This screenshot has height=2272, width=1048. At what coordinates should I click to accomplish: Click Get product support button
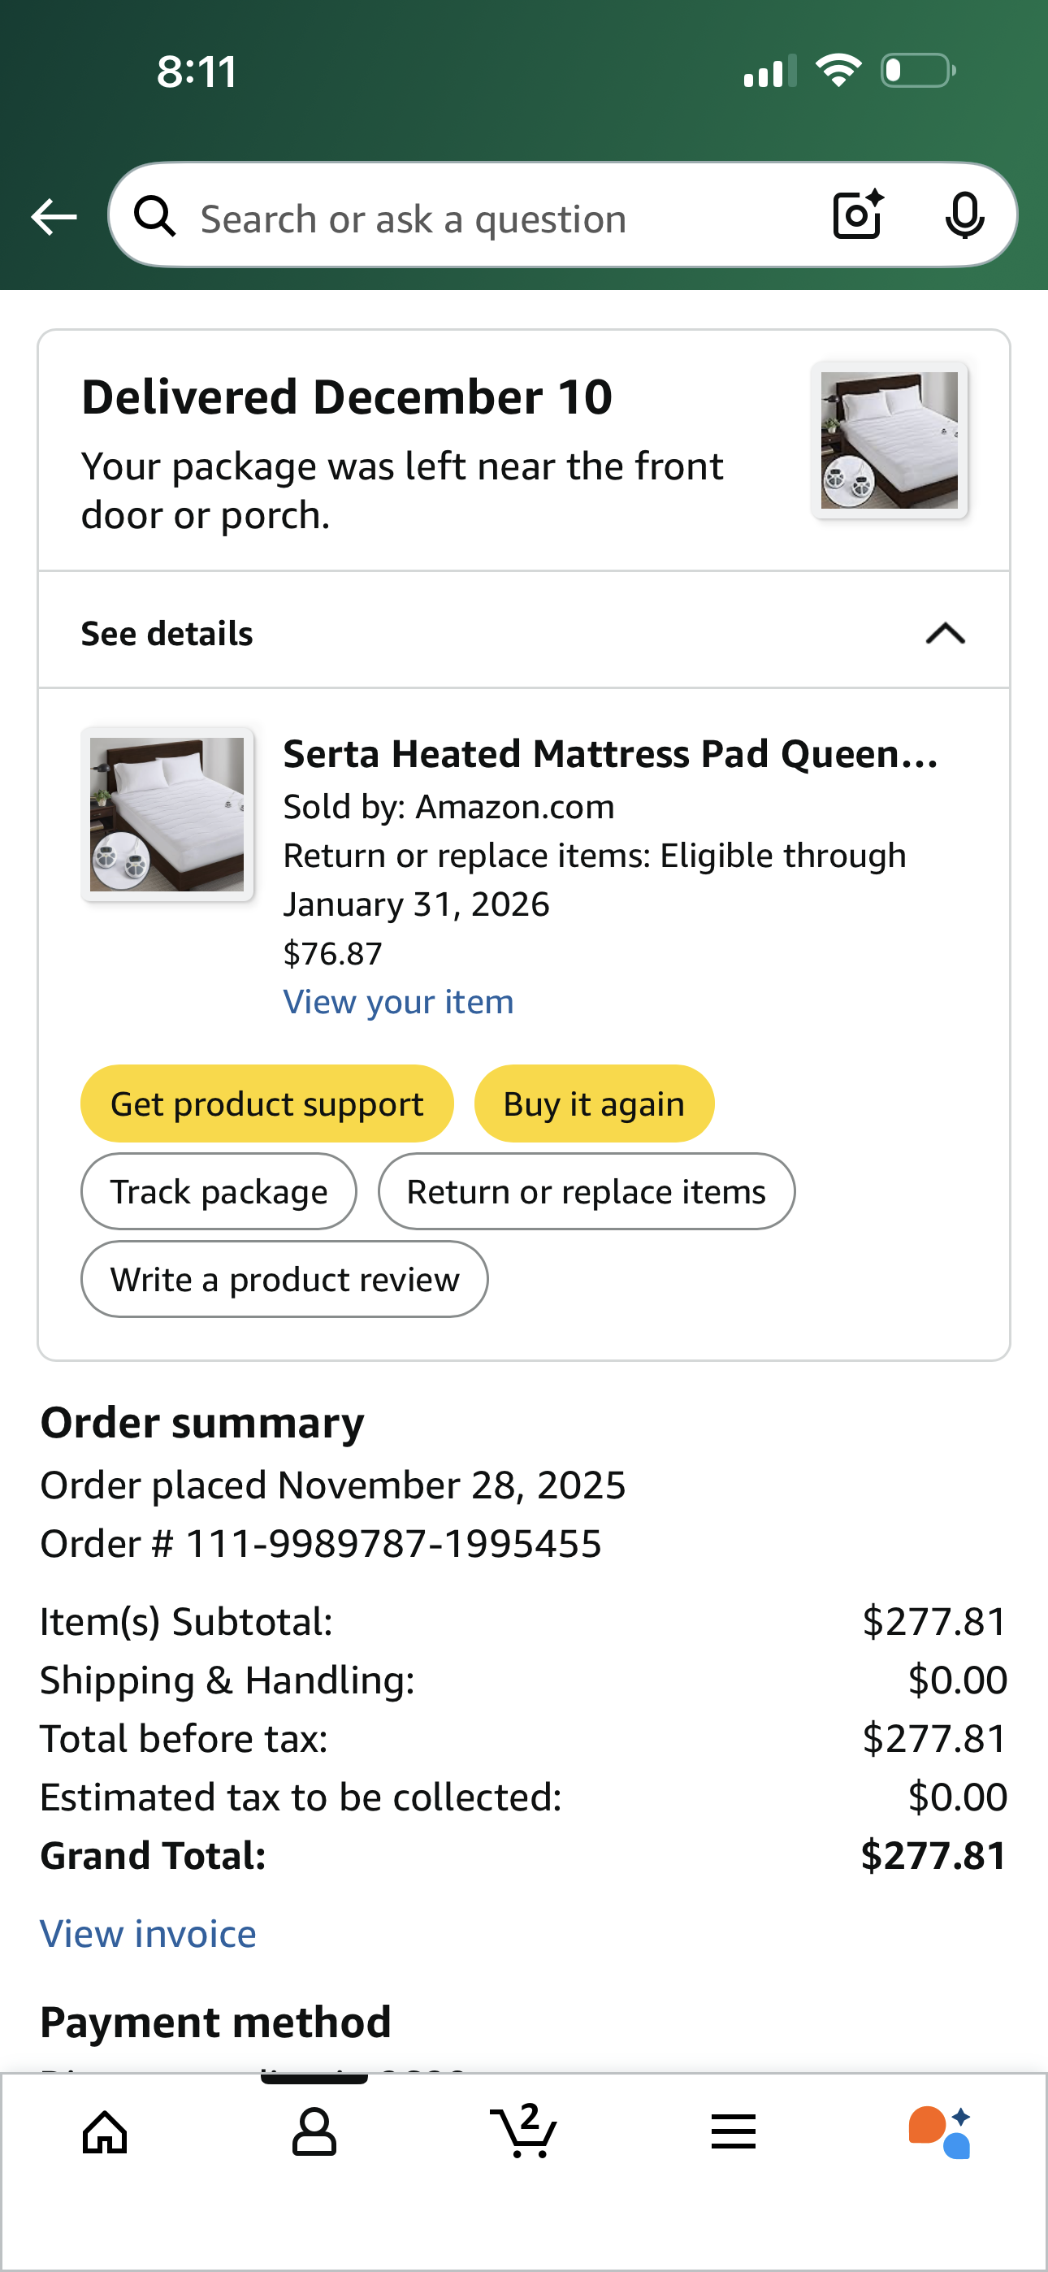click(267, 1103)
